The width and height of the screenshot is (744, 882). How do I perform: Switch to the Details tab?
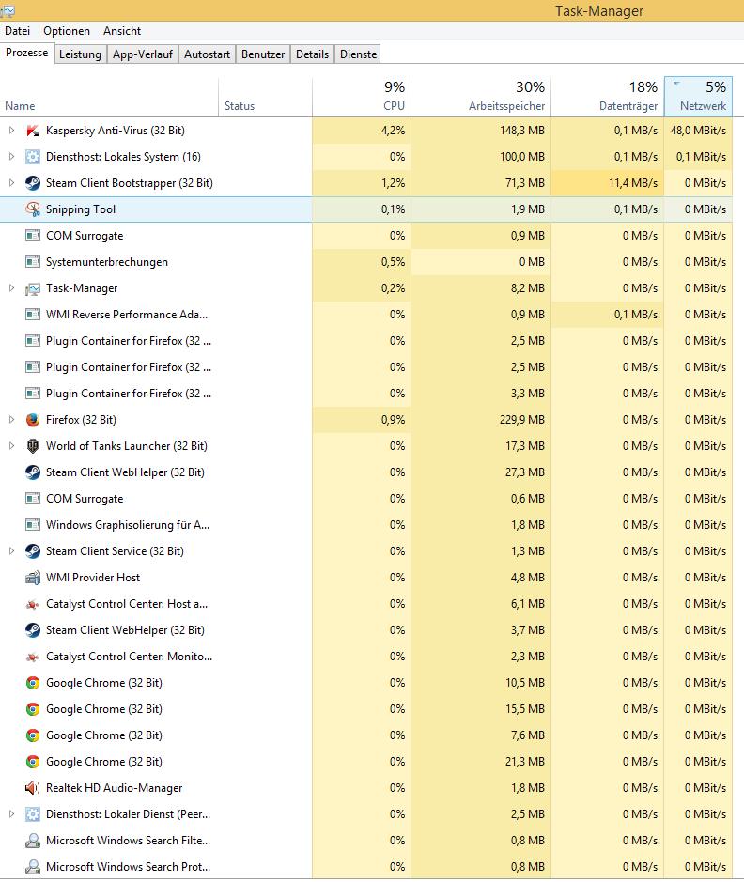[x=312, y=54]
